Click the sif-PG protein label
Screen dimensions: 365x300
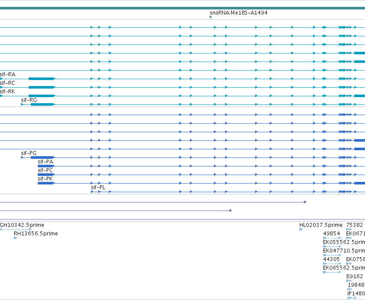29,153
